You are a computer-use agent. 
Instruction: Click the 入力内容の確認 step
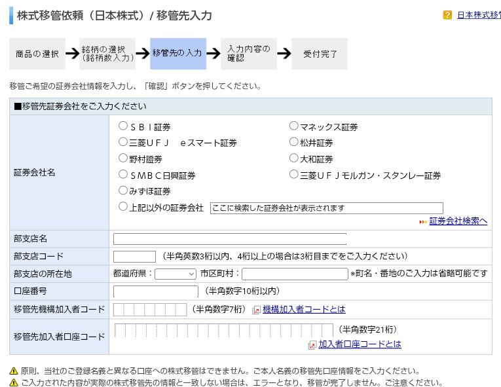coord(248,54)
